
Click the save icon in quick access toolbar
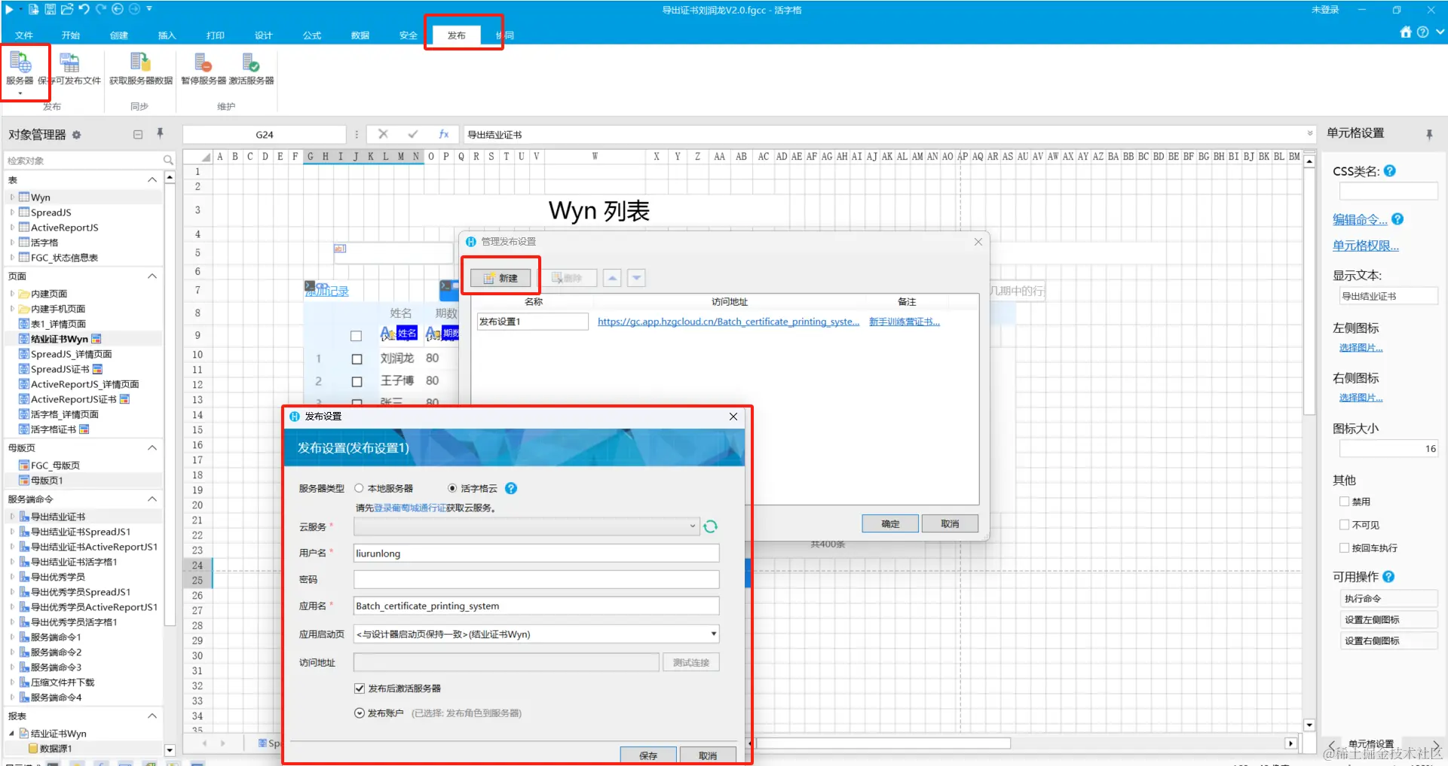click(50, 9)
